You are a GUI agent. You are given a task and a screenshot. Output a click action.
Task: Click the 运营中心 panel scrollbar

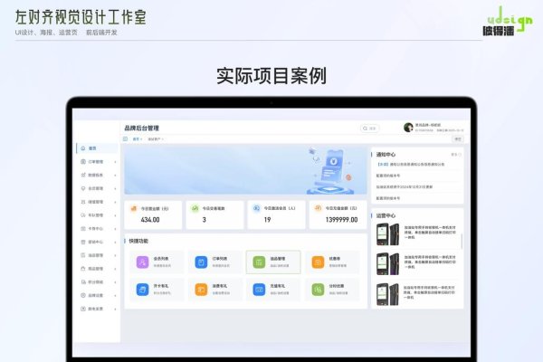[462, 241]
